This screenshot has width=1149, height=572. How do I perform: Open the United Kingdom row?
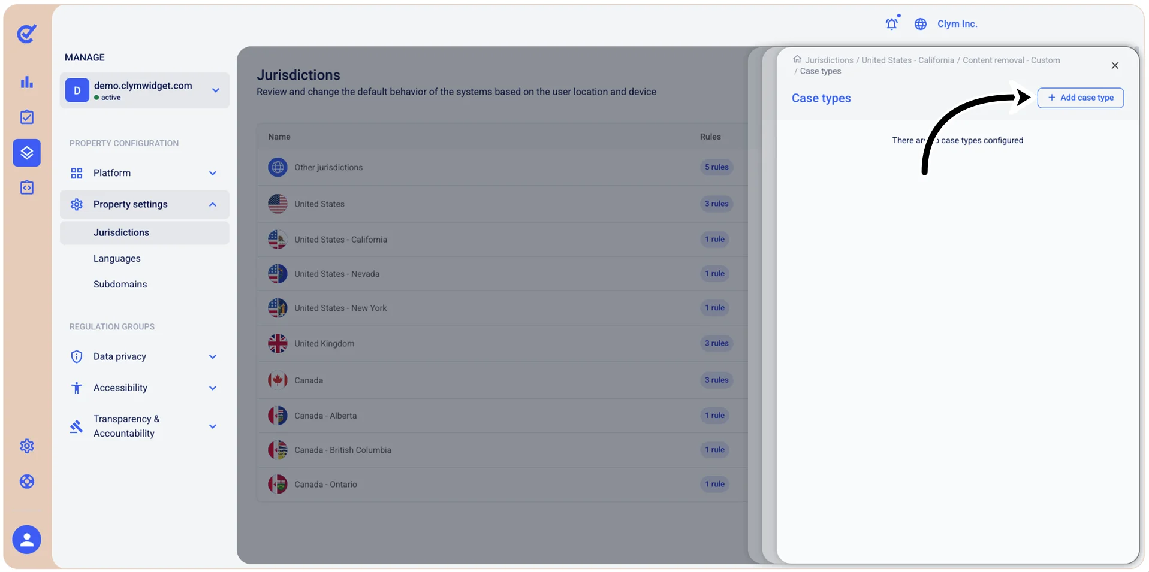[502, 344]
